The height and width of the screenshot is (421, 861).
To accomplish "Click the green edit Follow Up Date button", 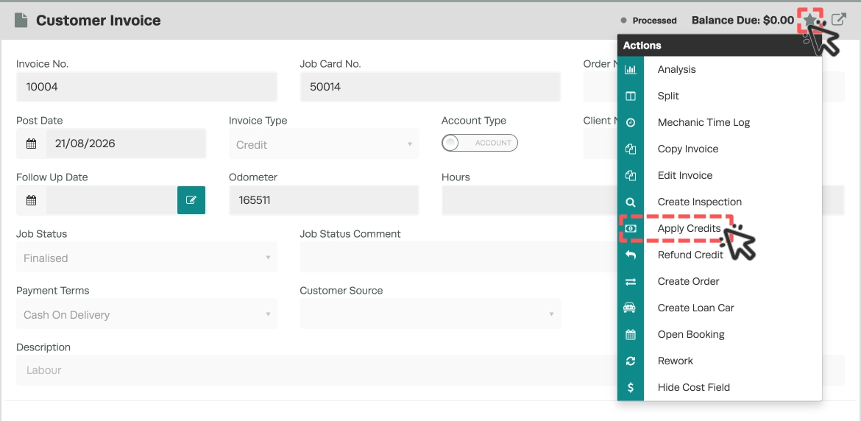I will pyautogui.click(x=191, y=200).
